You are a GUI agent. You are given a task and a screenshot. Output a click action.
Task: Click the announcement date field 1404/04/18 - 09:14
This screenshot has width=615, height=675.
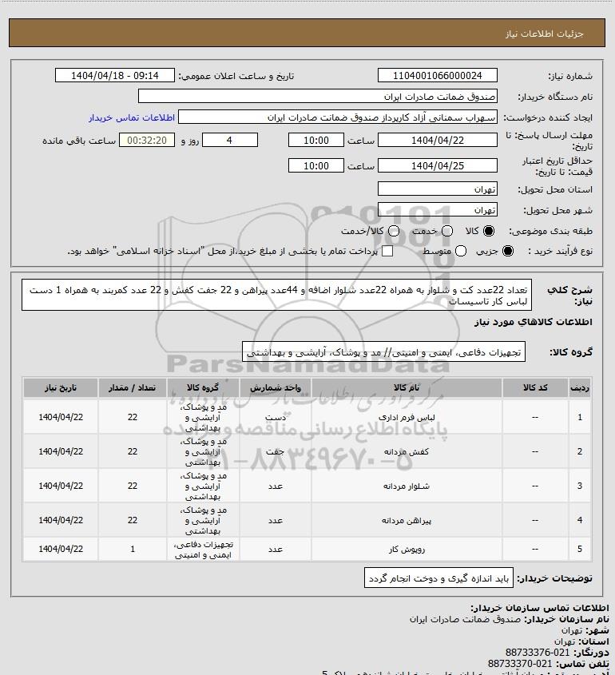pyautogui.click(x=115, y=75)
